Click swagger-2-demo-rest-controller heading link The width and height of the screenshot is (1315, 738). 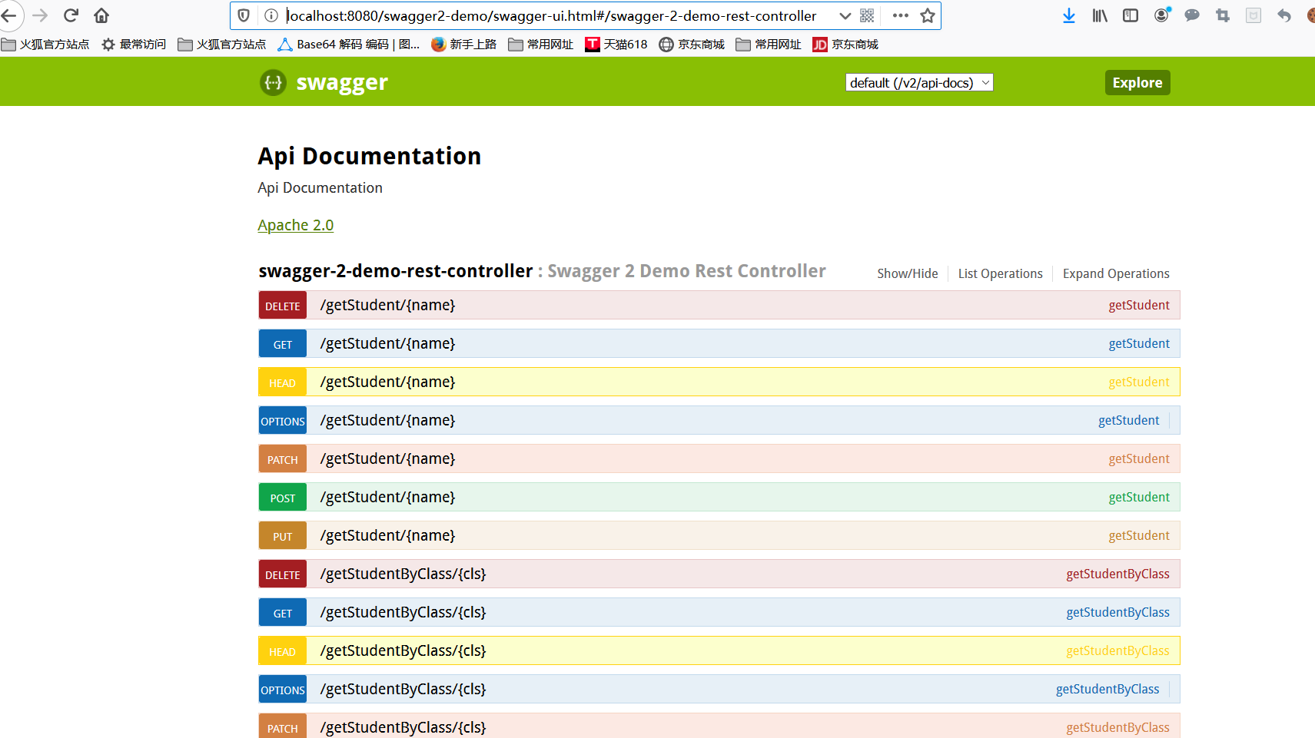396,271
